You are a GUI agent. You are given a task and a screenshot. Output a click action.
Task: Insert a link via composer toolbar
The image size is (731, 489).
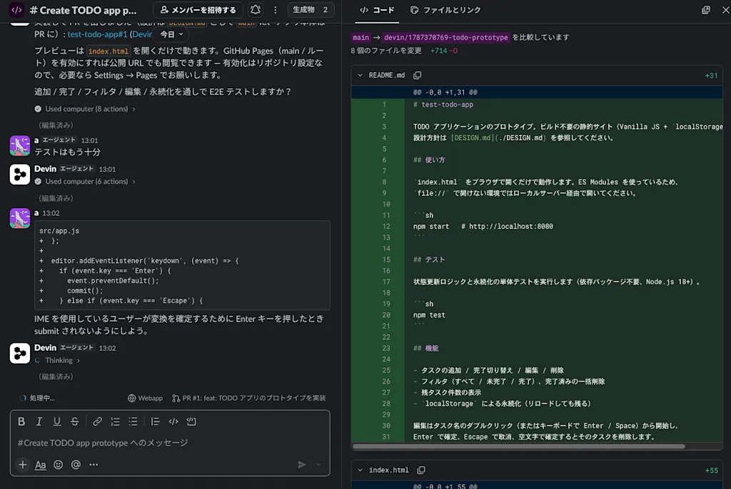coord(97,421)
